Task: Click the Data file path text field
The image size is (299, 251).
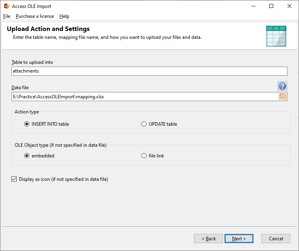Action: [x=145, y=96]
